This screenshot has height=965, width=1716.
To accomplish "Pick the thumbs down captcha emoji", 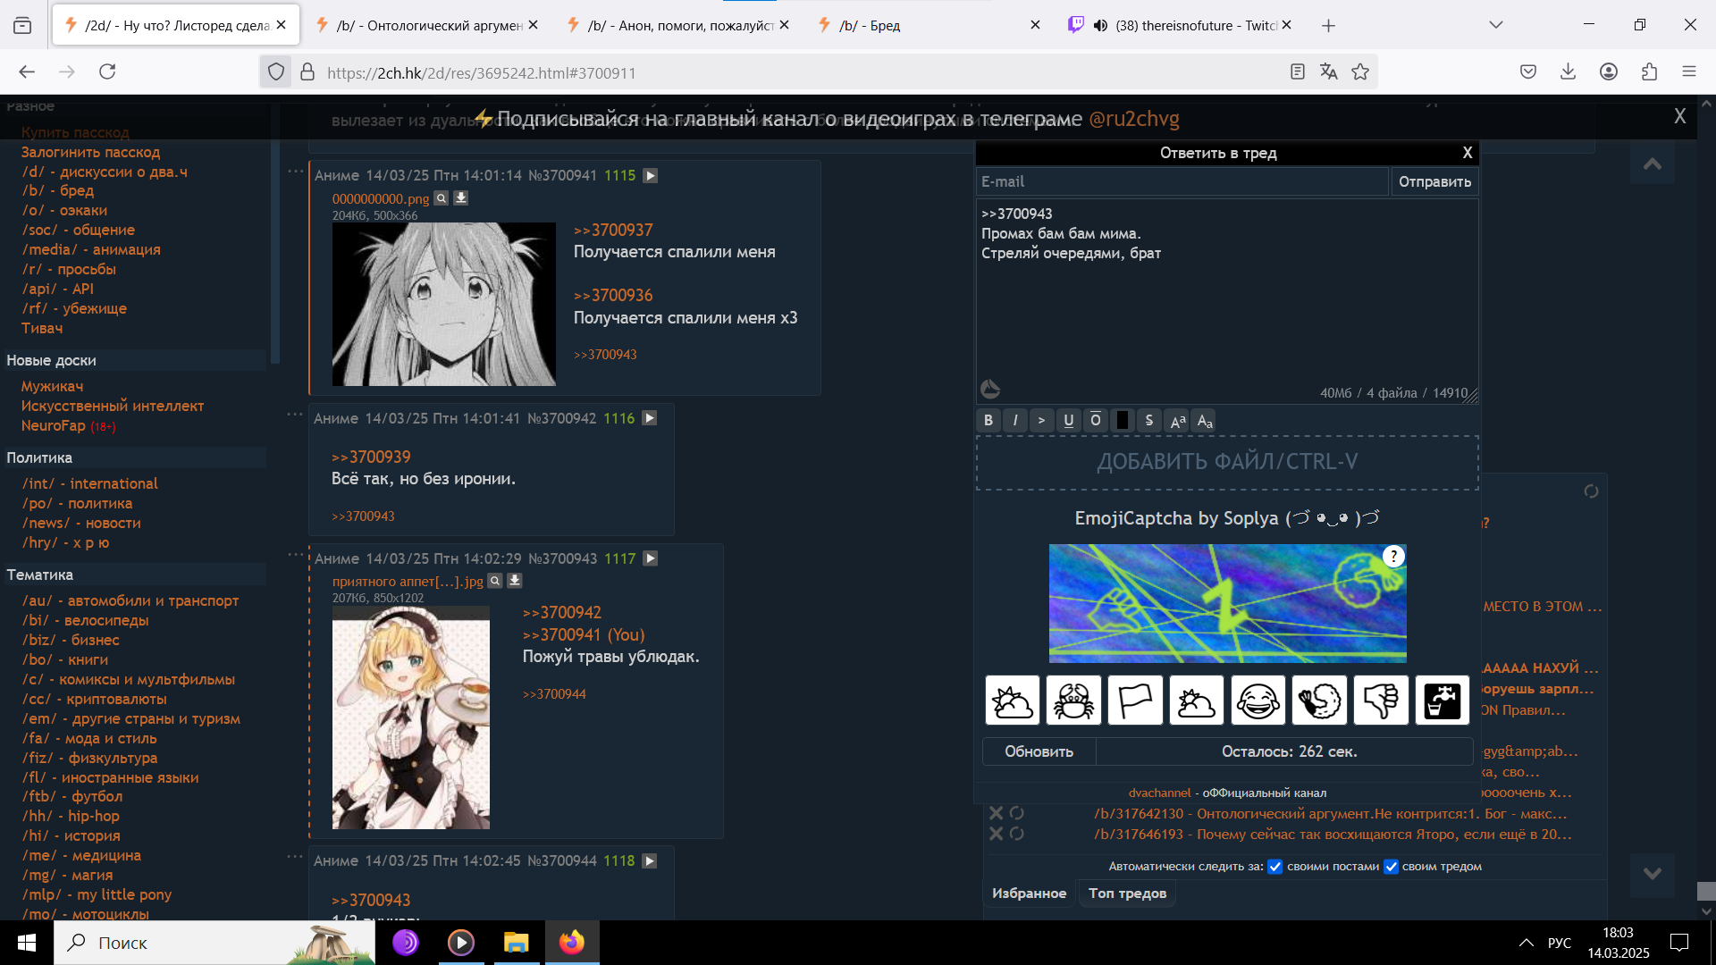I will click(1381, 701).
